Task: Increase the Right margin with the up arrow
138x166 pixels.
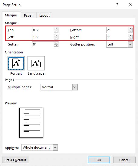Action: coord(130,36)
